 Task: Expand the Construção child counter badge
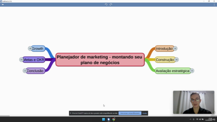[x=176, y=60]
